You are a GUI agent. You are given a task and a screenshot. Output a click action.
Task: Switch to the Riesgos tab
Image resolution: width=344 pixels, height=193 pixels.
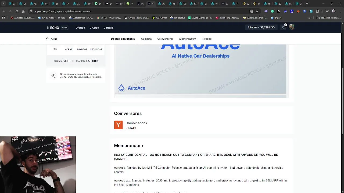point(207,39)
